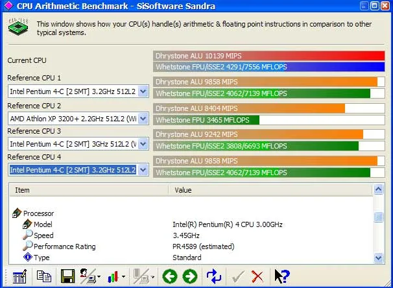Image resolution: width=393 pixels, height=288 pixels.
Task: Click the options table icon in toolbar
Action: [x=19, y=276]
